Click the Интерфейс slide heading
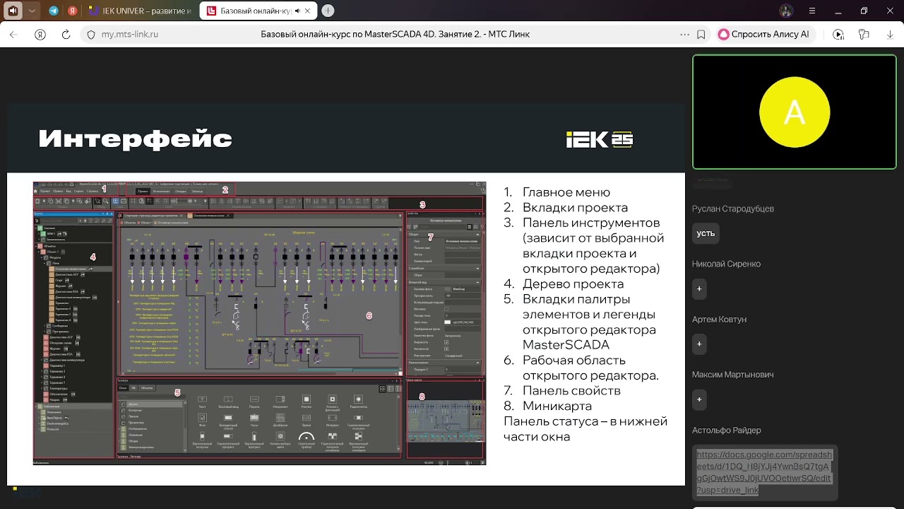The image size is (904, 509). click(x=135, y=139)
